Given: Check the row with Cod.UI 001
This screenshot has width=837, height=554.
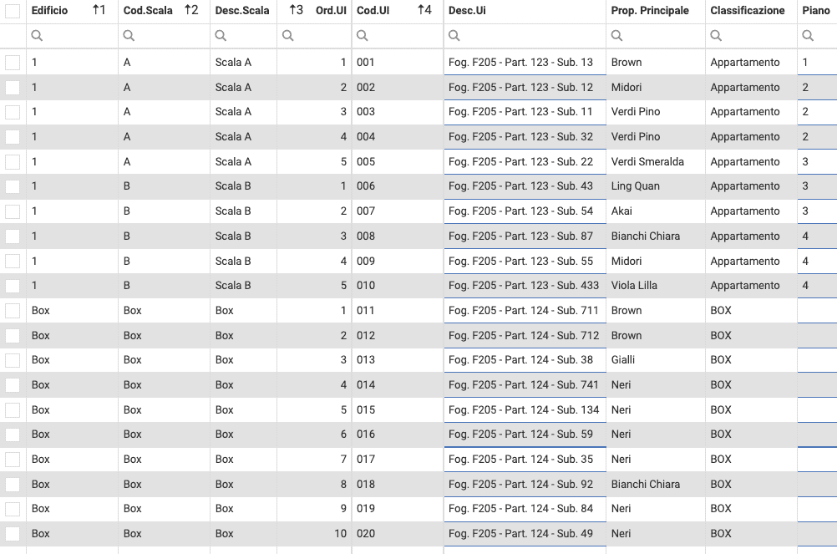Looking at the screenshot, I should point(13,63).
